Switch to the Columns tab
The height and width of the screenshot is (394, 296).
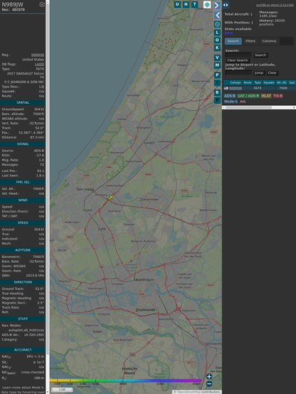point(269,41)
